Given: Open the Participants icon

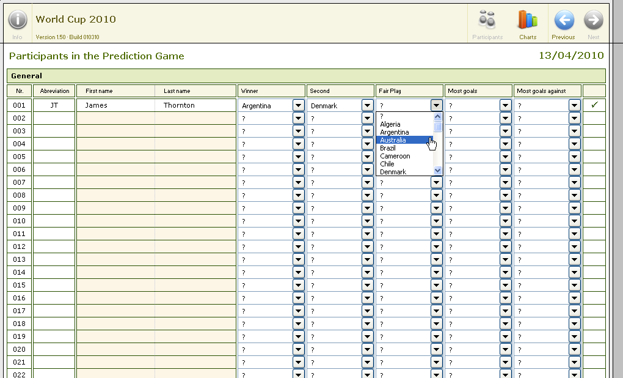Looking at the screenshot, I should [487, 21].
